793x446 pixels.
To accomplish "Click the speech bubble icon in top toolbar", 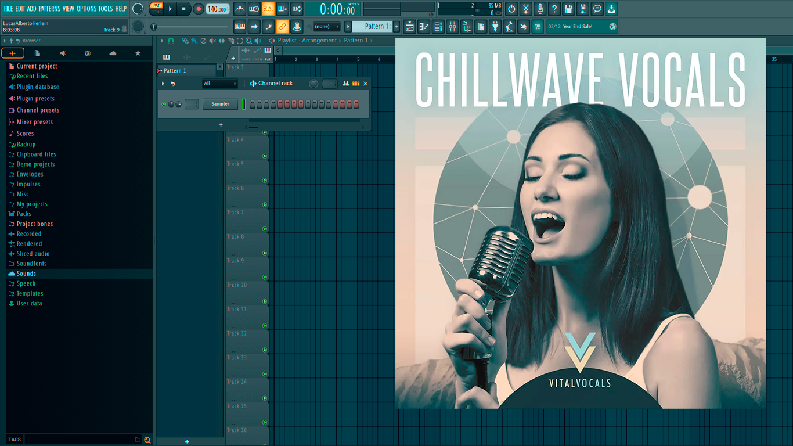I will pyautogui.click(x=597, y=9).
